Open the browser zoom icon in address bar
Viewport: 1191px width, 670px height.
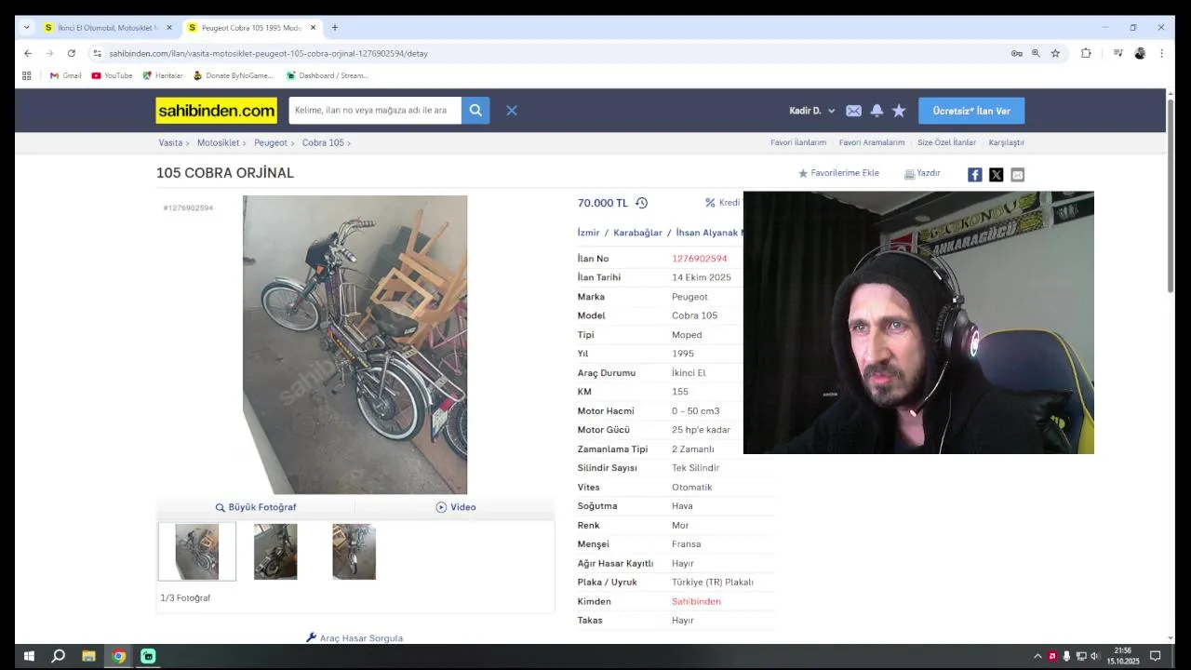tap(1036, 53)
